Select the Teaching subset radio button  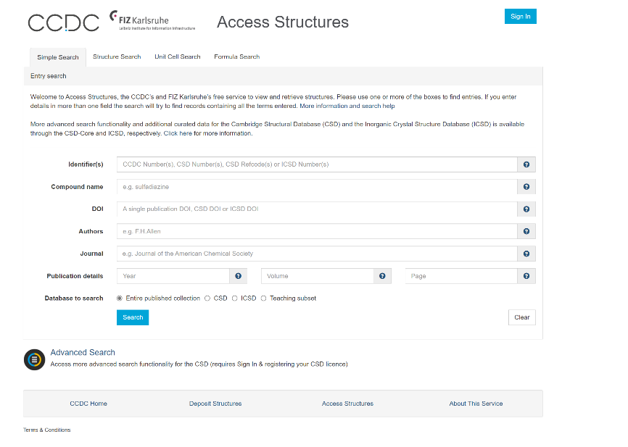tap(264, 298)
